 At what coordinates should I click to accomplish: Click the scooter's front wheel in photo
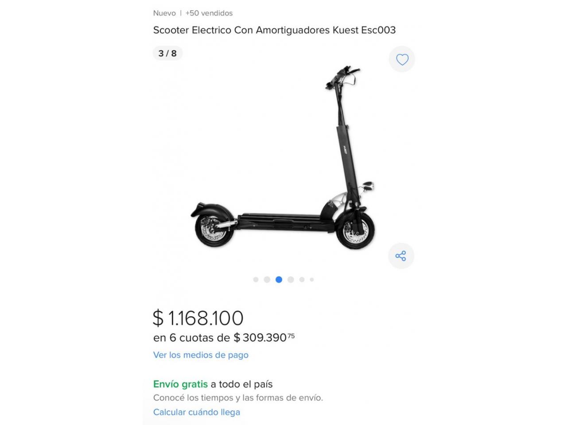(355, 230)
